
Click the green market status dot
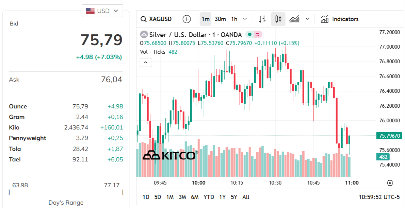[250, 34]
